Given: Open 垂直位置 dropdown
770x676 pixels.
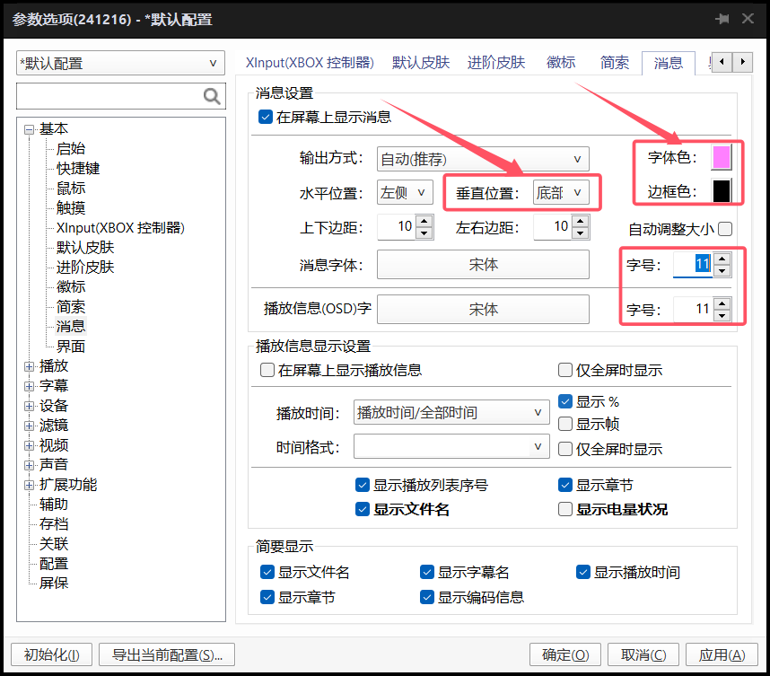Looking at the screenshot, I should 561,192.
